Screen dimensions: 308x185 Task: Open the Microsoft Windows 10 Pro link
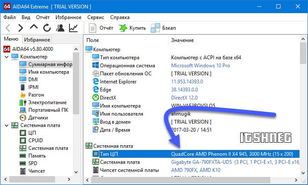(200, 66)
